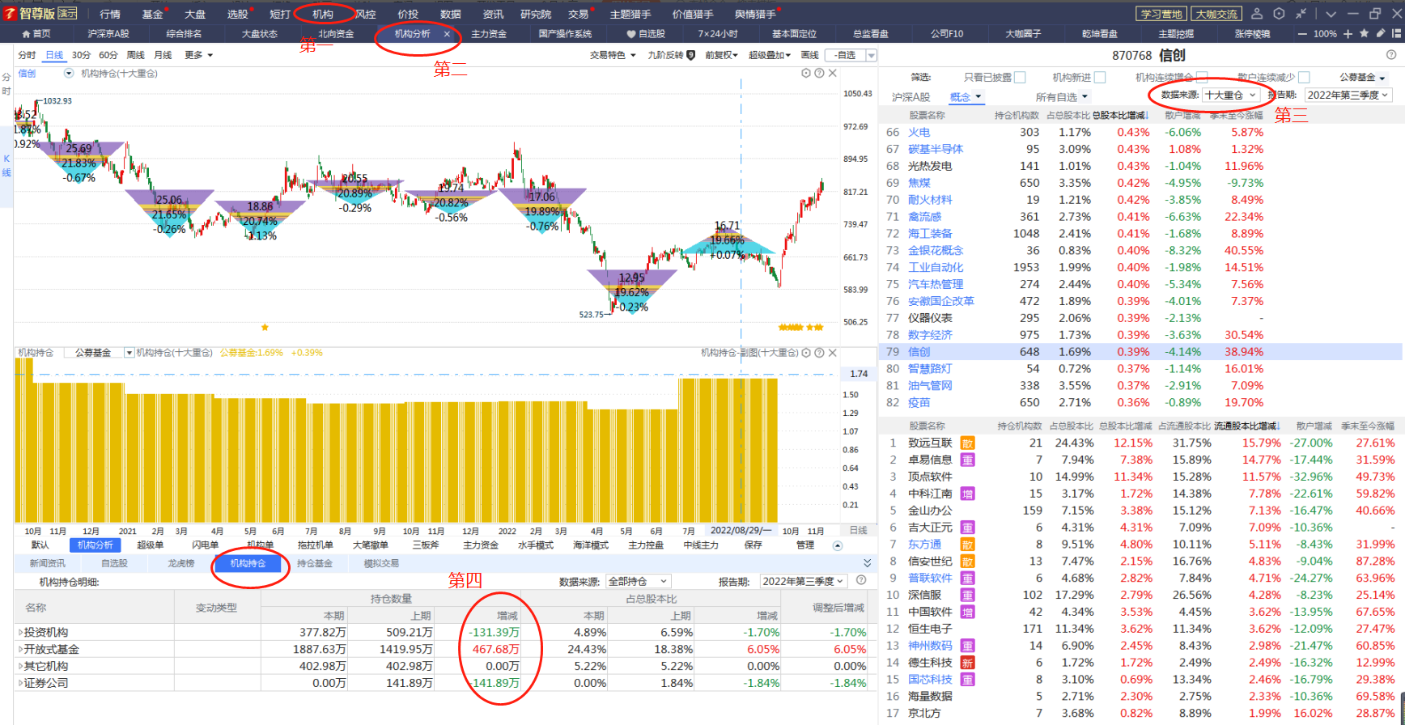Click the star favorites icon in toolbar

point(1365,33)
